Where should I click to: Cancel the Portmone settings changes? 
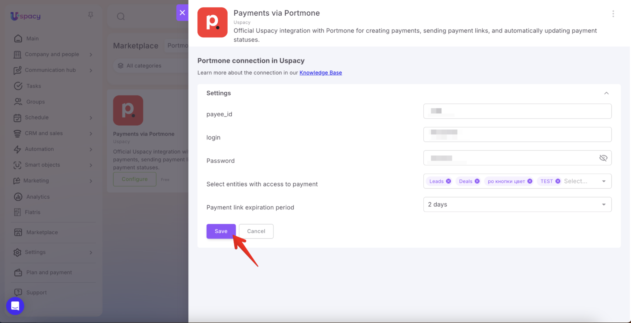click(x=256, y=231)
